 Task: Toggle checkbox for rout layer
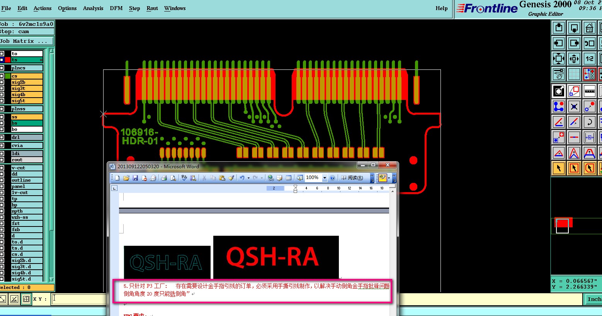(x=2, y=160)
